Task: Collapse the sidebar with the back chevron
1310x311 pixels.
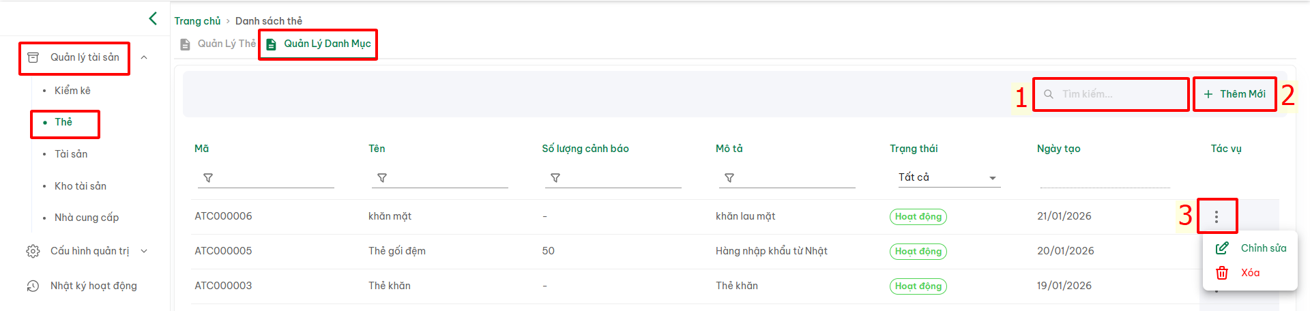Action: point(153,18)
